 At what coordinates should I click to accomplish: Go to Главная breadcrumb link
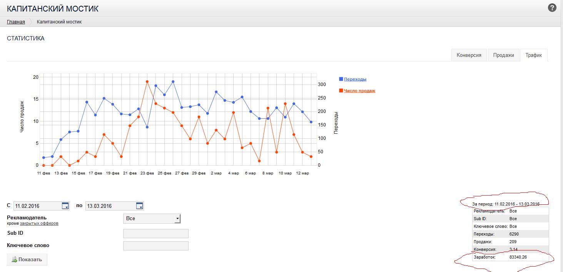[16, 22]
